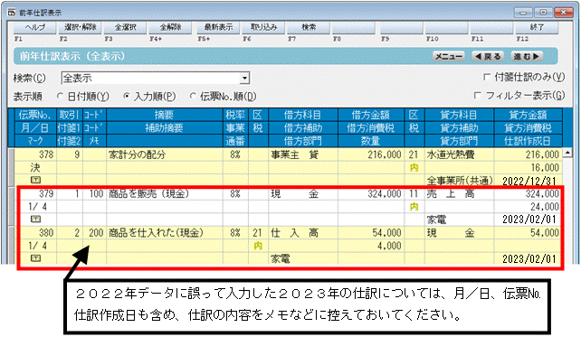Image resolution: width=581 pixels, height=346 pixels.
Task: Click 最新表示 to refresh the list
Action: [218, 28]
